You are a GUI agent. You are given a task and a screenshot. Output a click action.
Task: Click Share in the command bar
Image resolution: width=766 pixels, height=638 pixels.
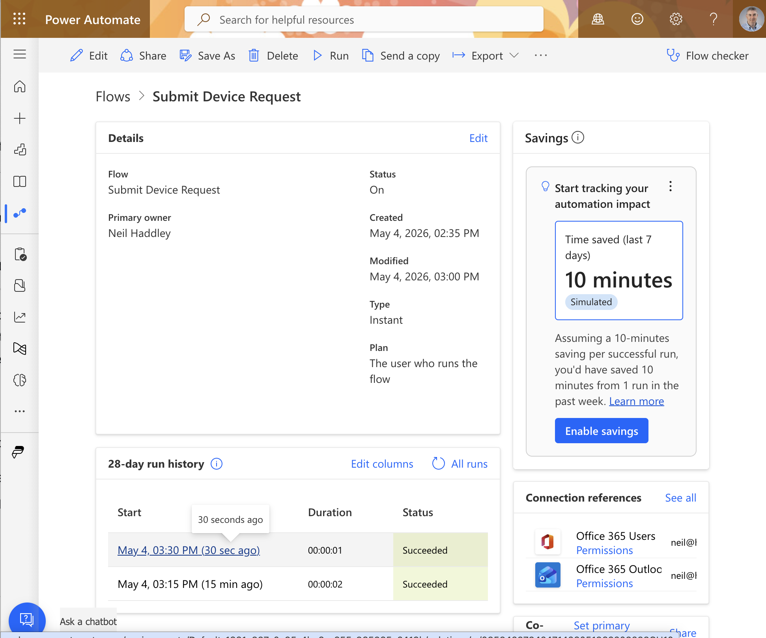coord(144,56)
